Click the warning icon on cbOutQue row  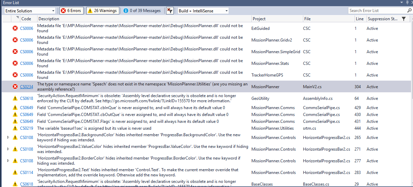point(15,115)
